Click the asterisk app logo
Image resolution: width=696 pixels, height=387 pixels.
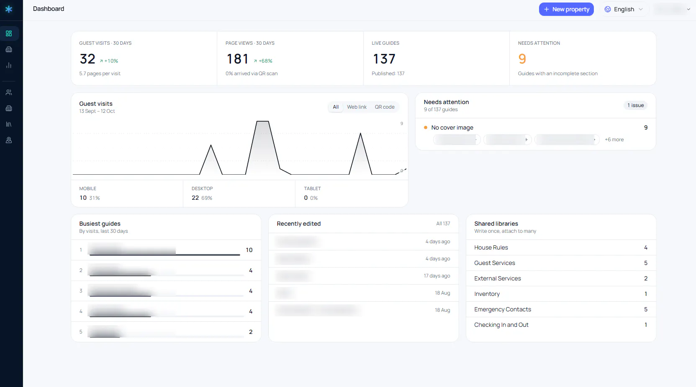pyautogui.click(x=9, y=9)
